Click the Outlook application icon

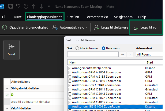2,6
